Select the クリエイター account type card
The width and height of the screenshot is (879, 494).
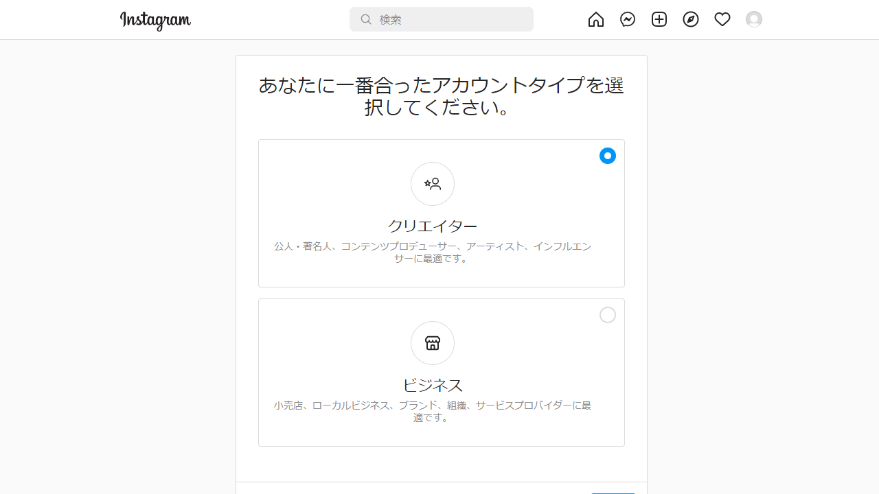441,213
